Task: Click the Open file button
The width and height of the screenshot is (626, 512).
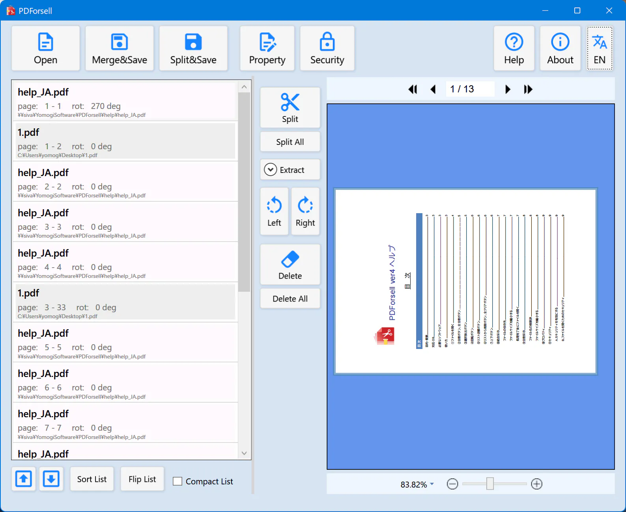Action: coord(46,49)
